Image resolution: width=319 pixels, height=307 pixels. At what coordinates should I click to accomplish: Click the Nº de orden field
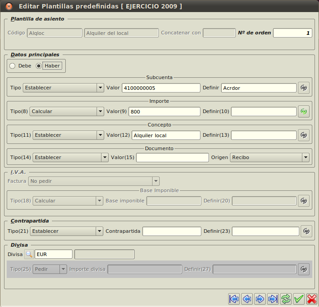coord(293,33)
